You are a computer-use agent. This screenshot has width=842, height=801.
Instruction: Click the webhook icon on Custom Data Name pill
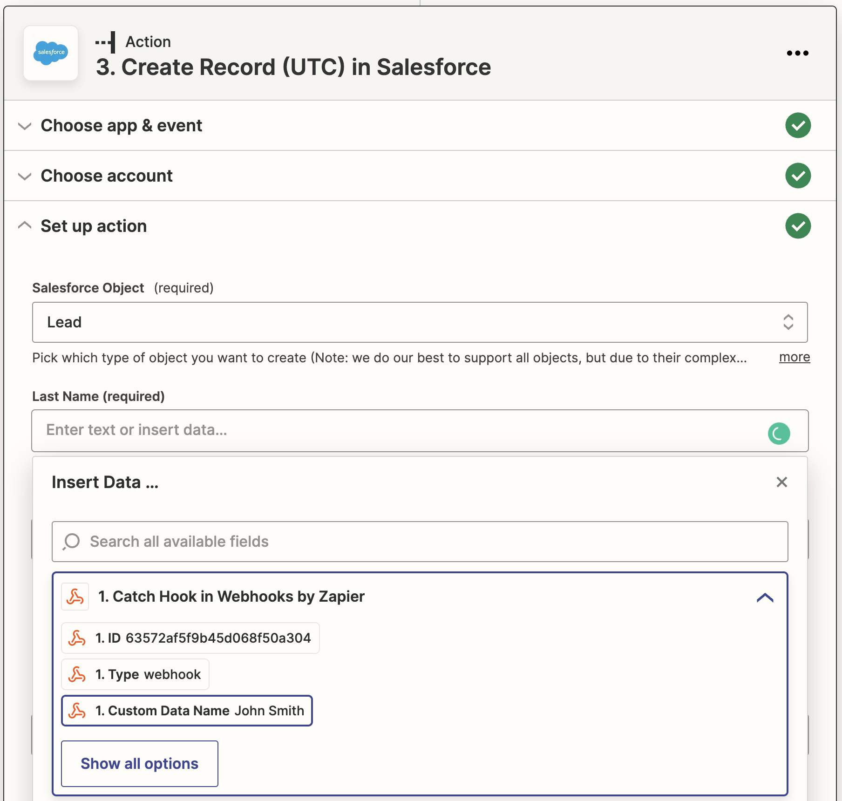click(x=77, y=711)
